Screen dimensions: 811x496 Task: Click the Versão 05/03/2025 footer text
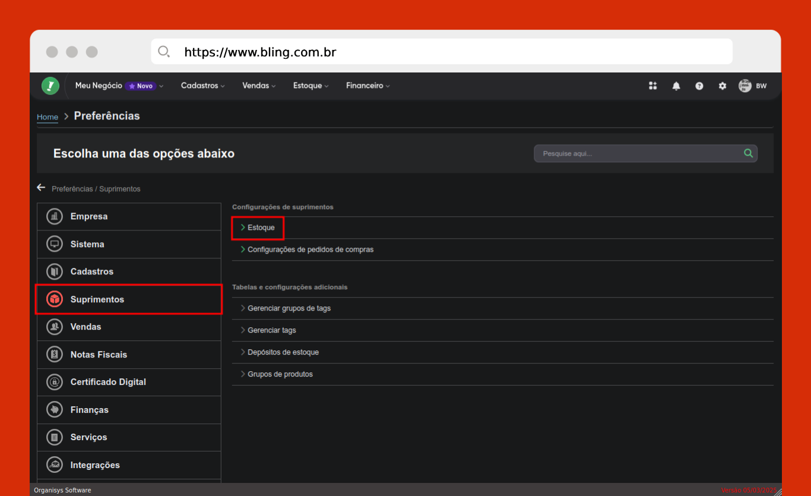click(x=749, y=490)
